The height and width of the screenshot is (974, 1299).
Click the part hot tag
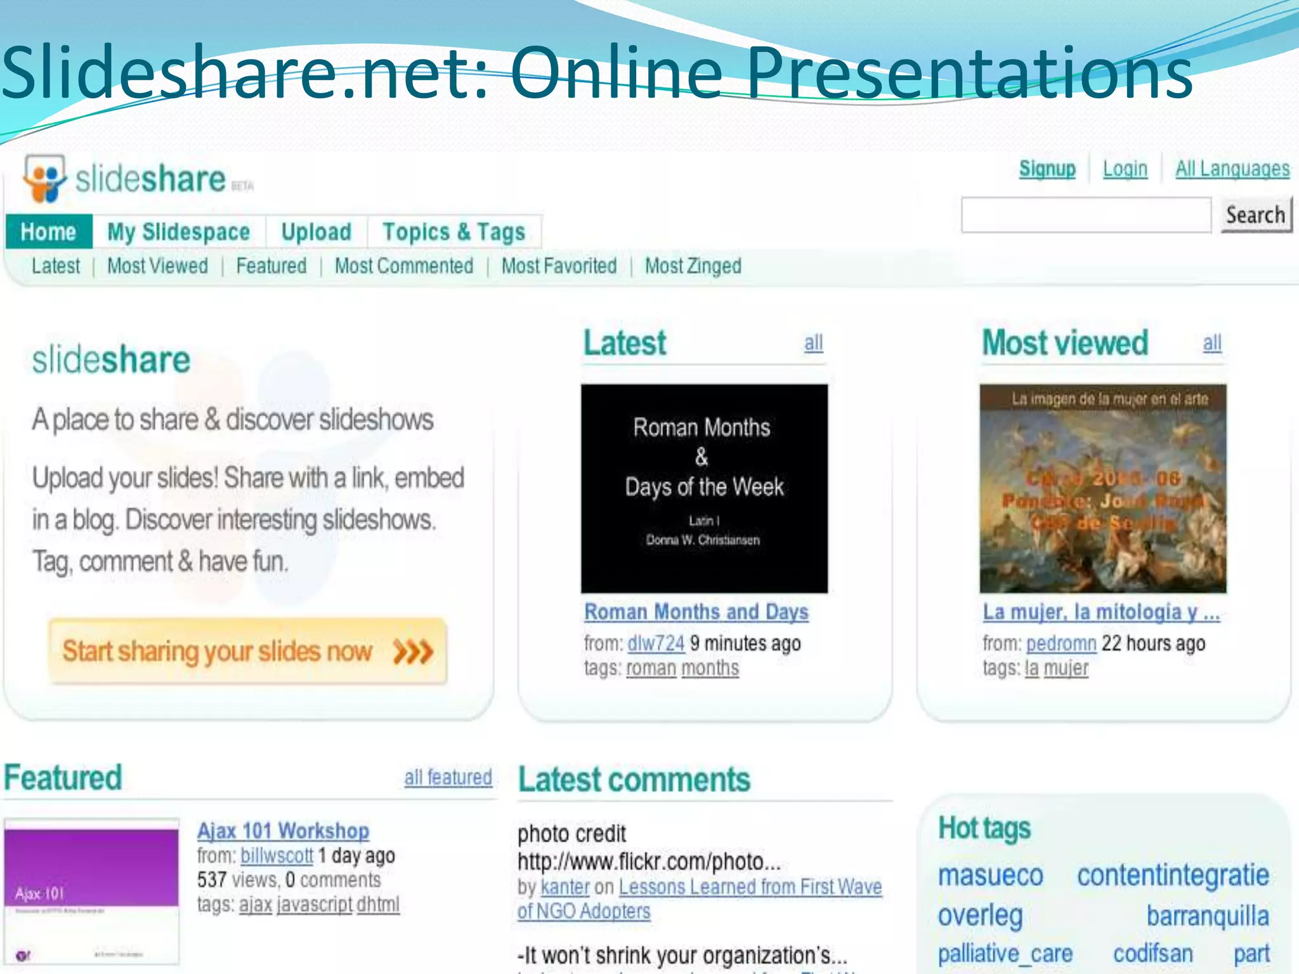[1251, 954]
